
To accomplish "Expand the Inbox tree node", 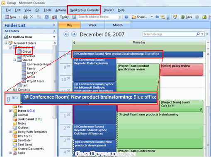I will (10, 111).
